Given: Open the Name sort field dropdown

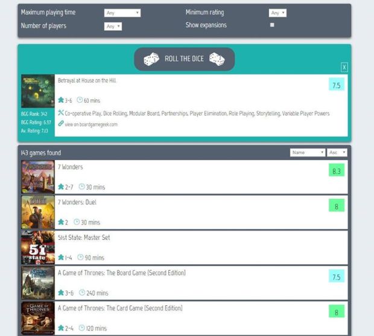Looking at the screenshot, I should pyautogui.click(x=307, y=153).
